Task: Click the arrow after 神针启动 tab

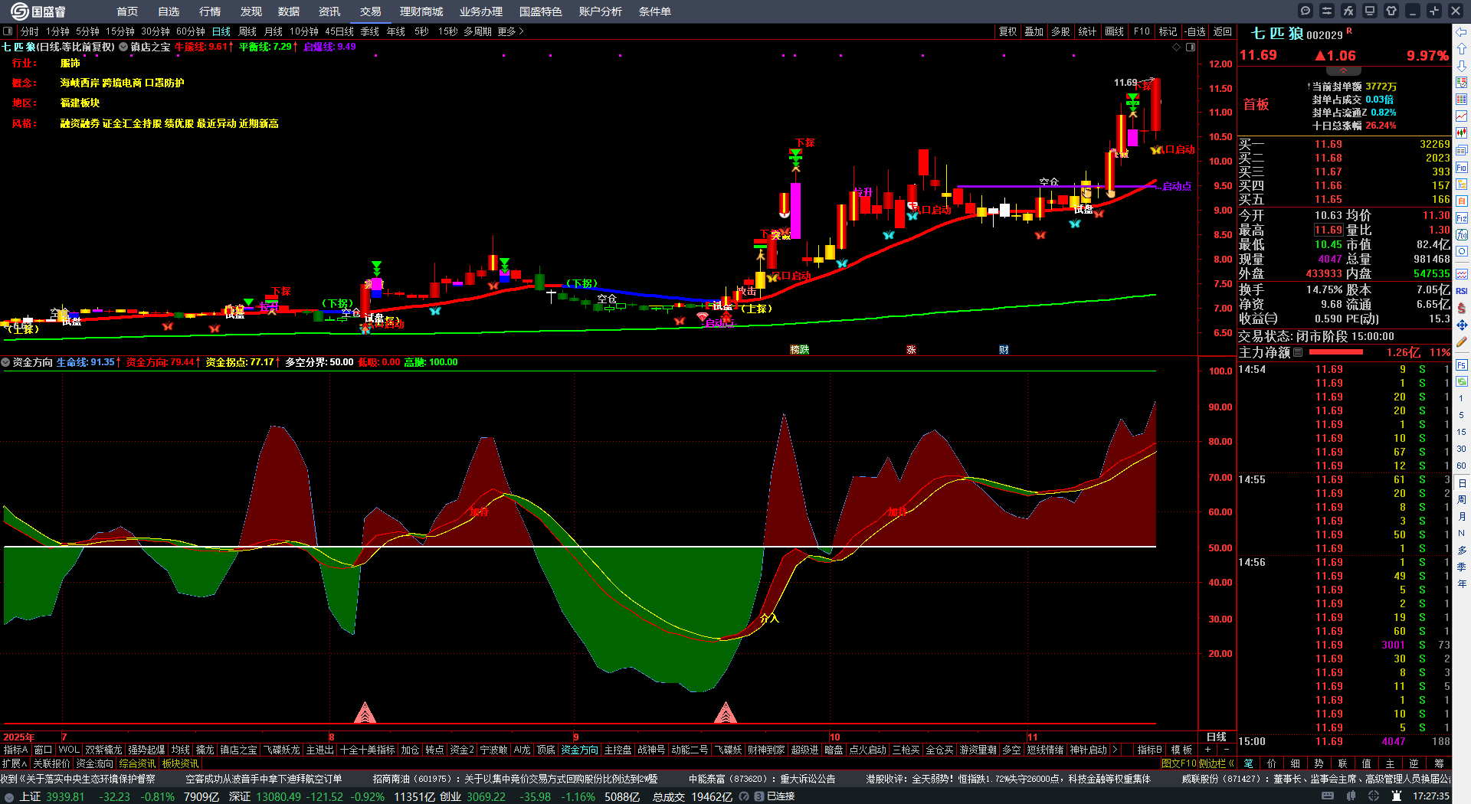Action: [1115, 750]
